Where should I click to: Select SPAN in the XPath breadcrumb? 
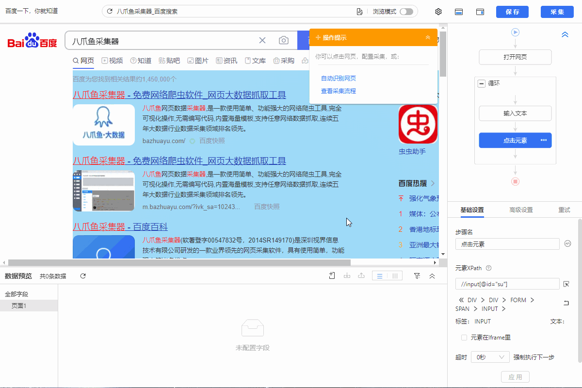(462, 309)
